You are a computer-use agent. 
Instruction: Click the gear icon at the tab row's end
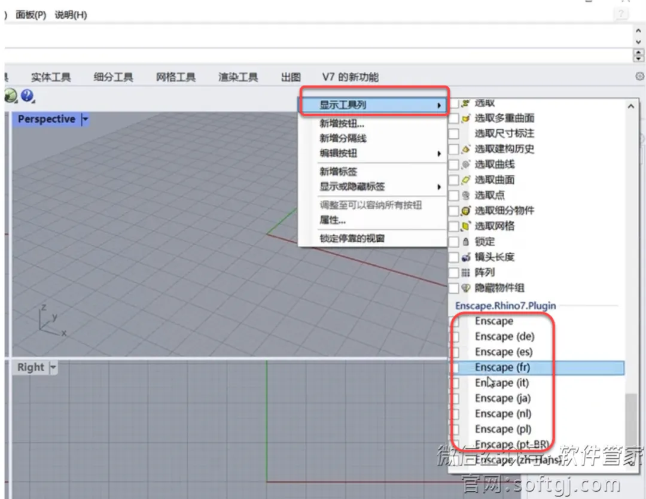[x=639, y=76]
